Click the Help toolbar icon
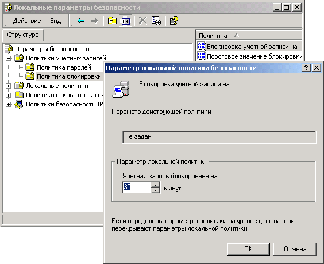Image resolution: width=324 pixels, height=264 pixels. click(x=174, y=21)
